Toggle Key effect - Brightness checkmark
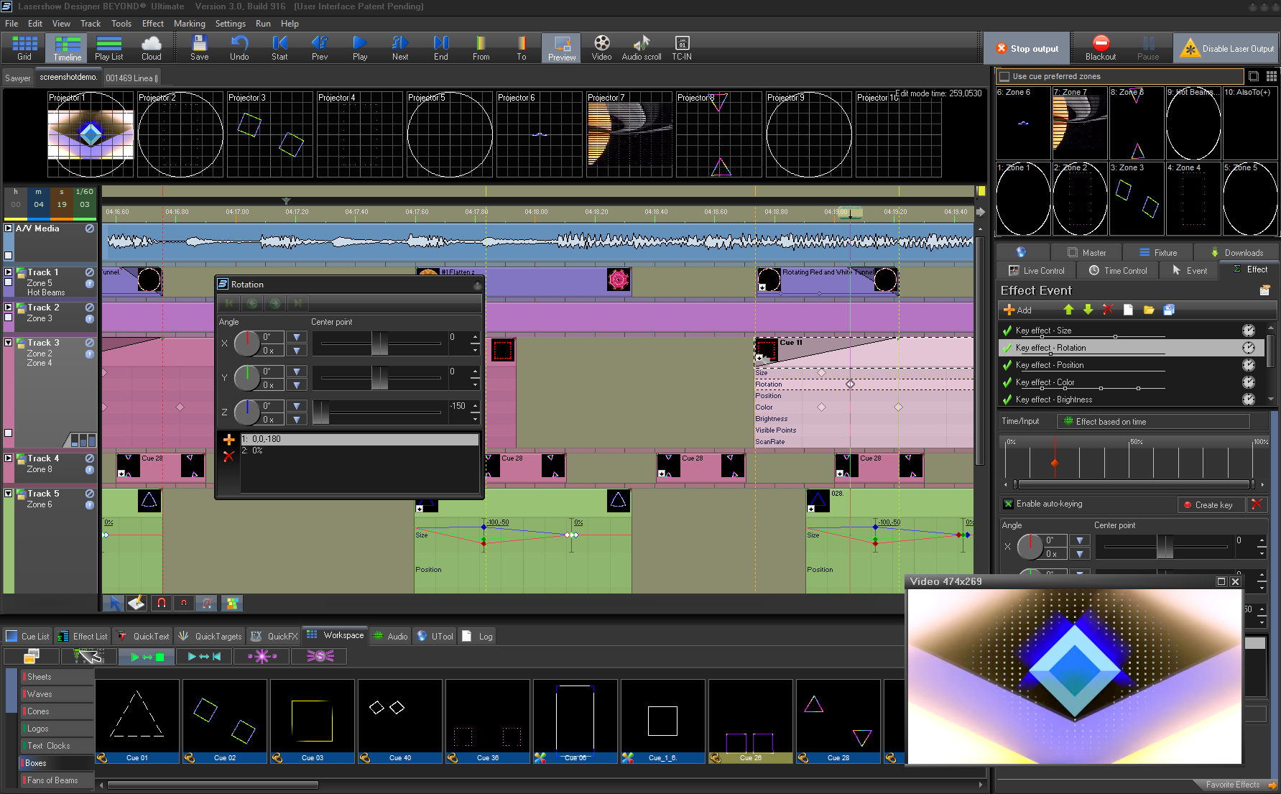 (1007, 400)
